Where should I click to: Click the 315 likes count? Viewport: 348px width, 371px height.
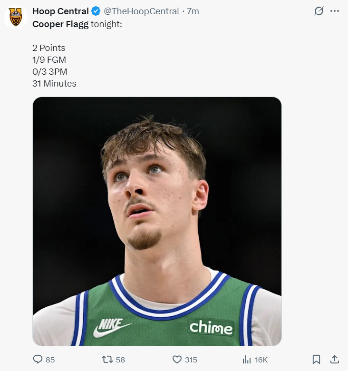click(191, 360)
